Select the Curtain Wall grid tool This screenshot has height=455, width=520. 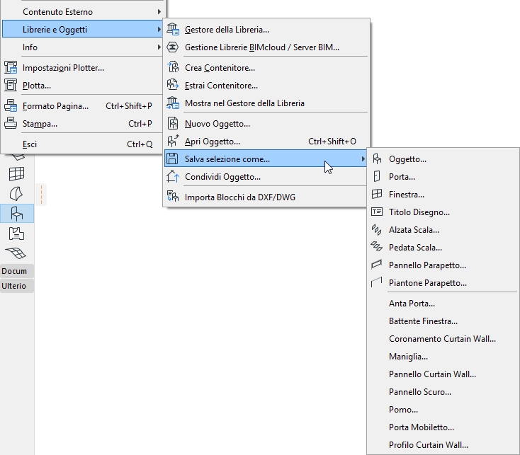click(16, 174)
